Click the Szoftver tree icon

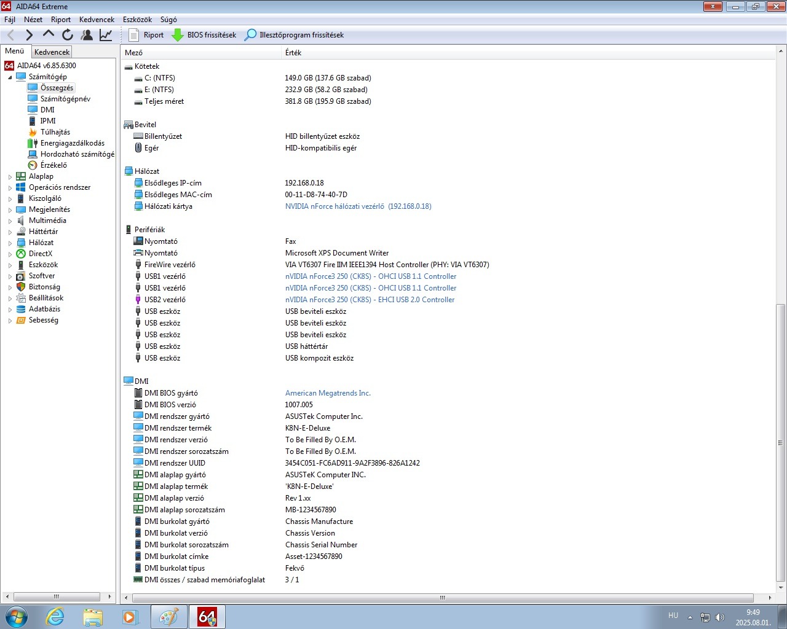(21, 276)
